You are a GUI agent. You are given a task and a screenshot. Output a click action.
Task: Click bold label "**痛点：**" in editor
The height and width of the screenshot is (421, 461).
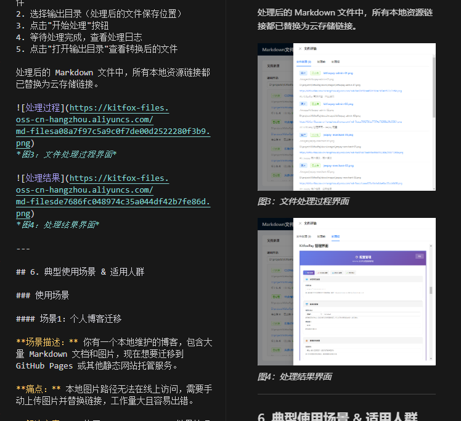(x=38, y=389)
